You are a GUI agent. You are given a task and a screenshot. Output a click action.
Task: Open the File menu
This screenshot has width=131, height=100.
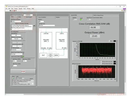6,9
